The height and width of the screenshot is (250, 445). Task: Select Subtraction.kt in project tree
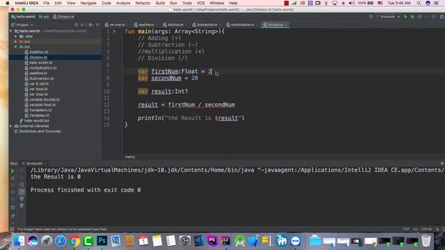(x=42, y=78)
